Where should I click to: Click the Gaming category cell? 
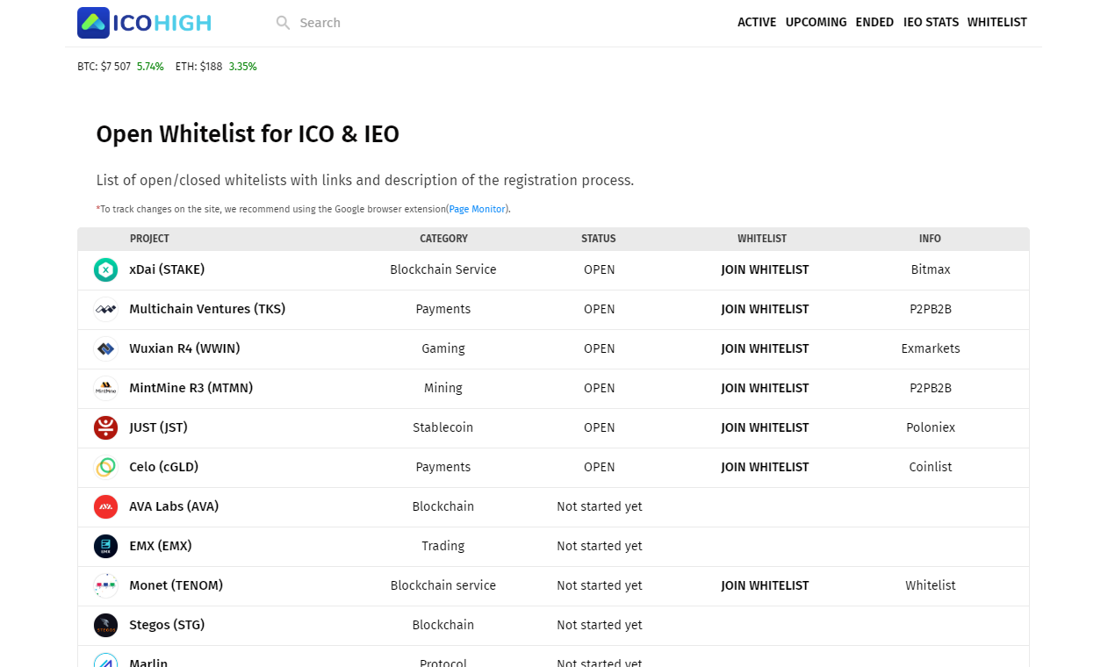click(x=443, y=349)
